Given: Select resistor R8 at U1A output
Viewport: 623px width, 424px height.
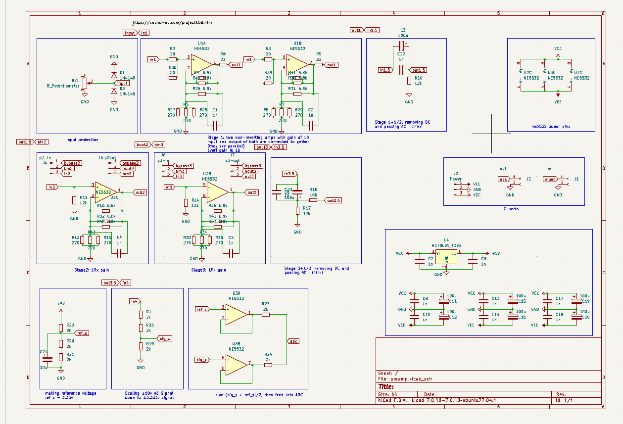Looking at the screenshot, I should 223,64.
